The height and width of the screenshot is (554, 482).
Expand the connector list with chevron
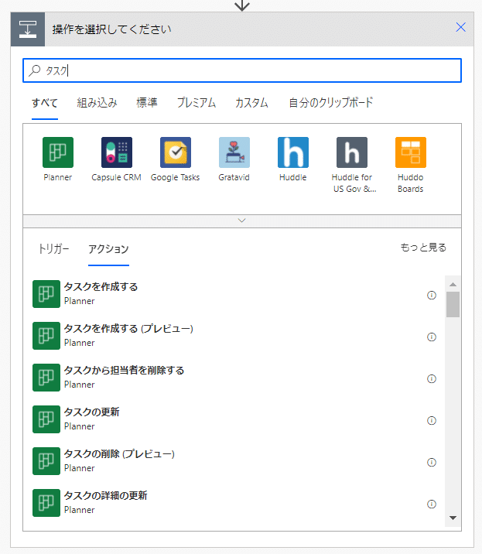tap(242, 221)
